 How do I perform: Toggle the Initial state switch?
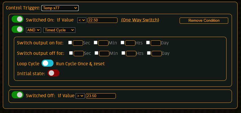point(54,73)
